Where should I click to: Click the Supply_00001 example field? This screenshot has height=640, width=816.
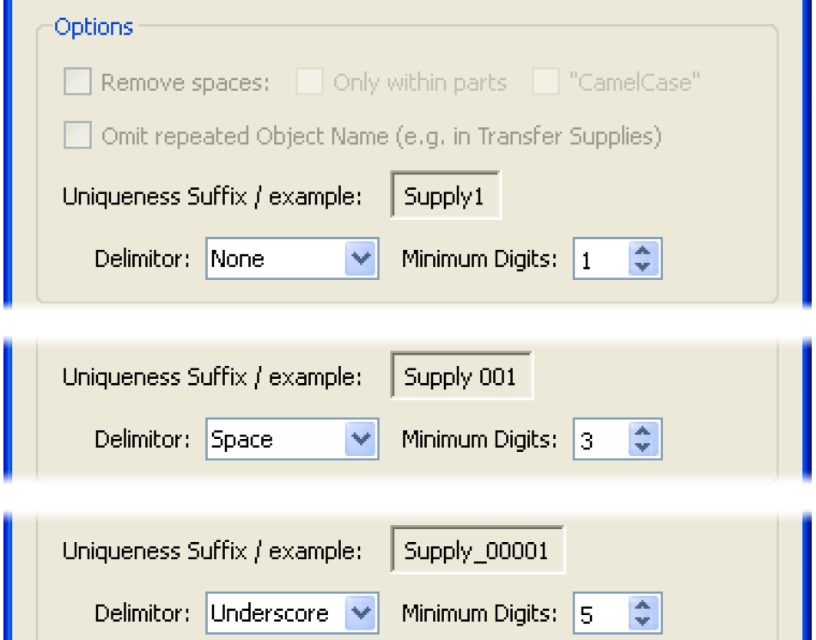tap(478, 551)
